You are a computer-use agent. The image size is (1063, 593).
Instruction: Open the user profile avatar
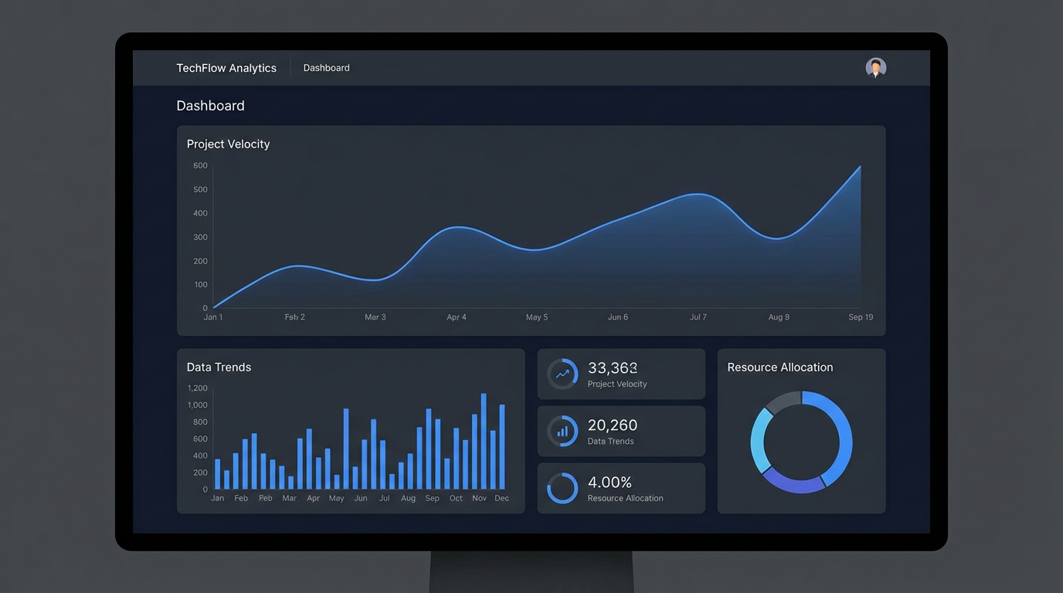[875, 68]
